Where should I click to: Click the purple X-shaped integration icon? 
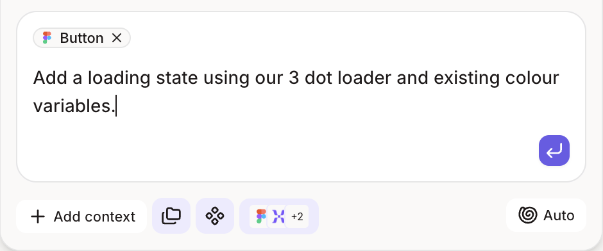pos(278,216)
